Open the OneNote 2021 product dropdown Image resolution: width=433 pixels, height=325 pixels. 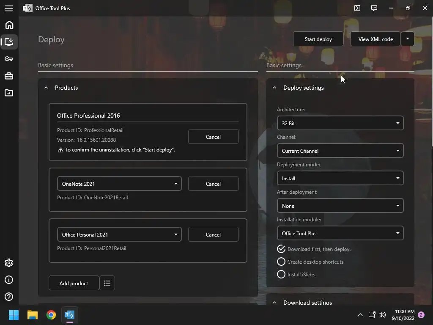[119, 184]
